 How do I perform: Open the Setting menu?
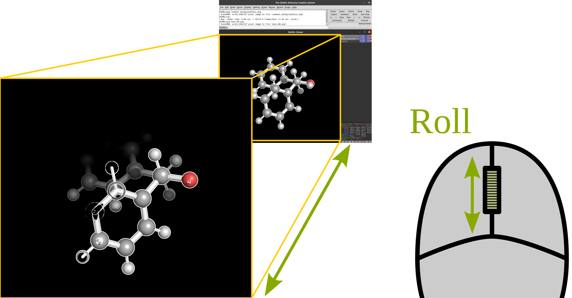point(256,7)
